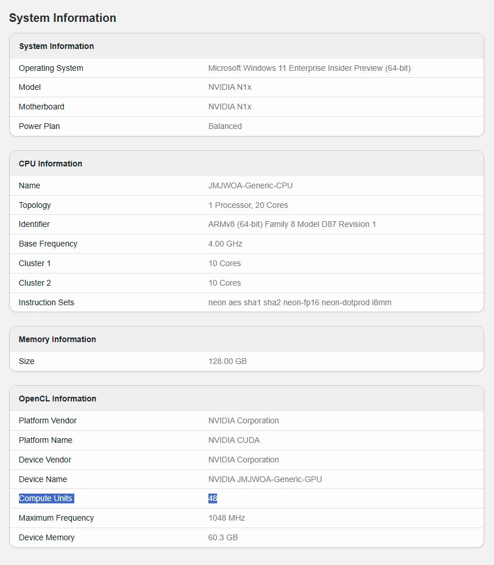The height and width of the screenshot is (565, 494).
Task: Click the 'Device Vendor' label
Action: click(45, 460)
